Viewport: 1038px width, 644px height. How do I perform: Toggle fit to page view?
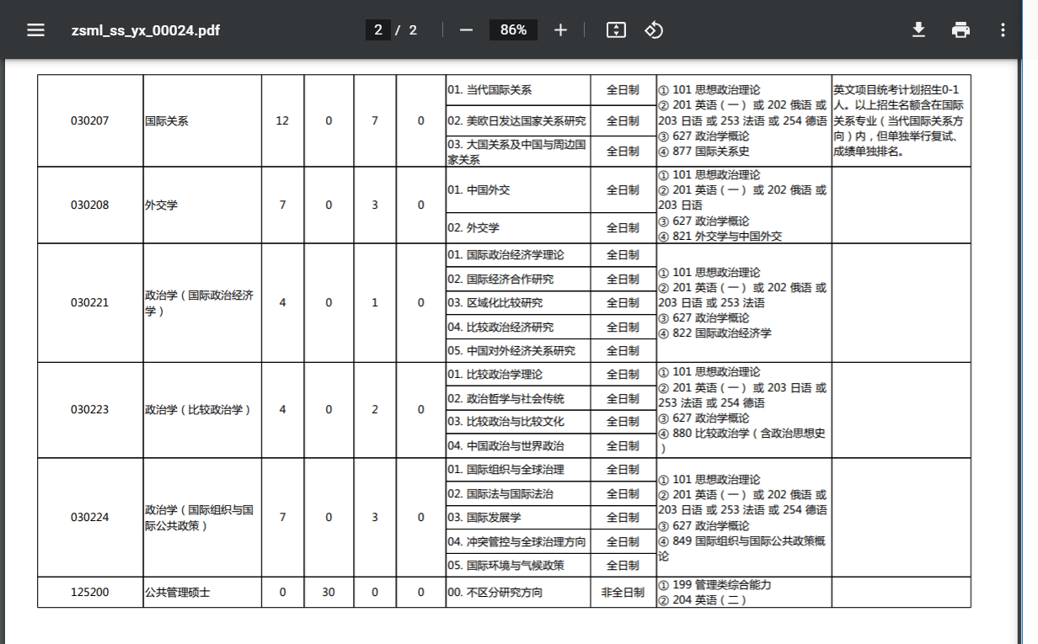tap(616, 30)
